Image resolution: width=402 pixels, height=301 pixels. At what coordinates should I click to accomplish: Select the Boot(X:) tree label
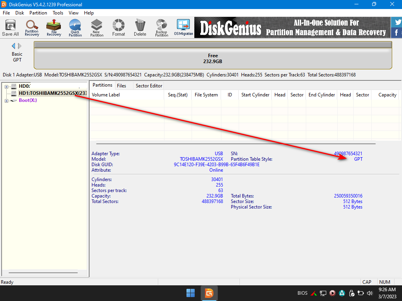pyautogui.click(x=28, y=100)
